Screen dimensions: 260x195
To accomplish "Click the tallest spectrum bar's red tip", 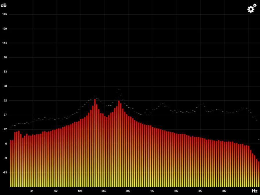I will pos(95,100).
